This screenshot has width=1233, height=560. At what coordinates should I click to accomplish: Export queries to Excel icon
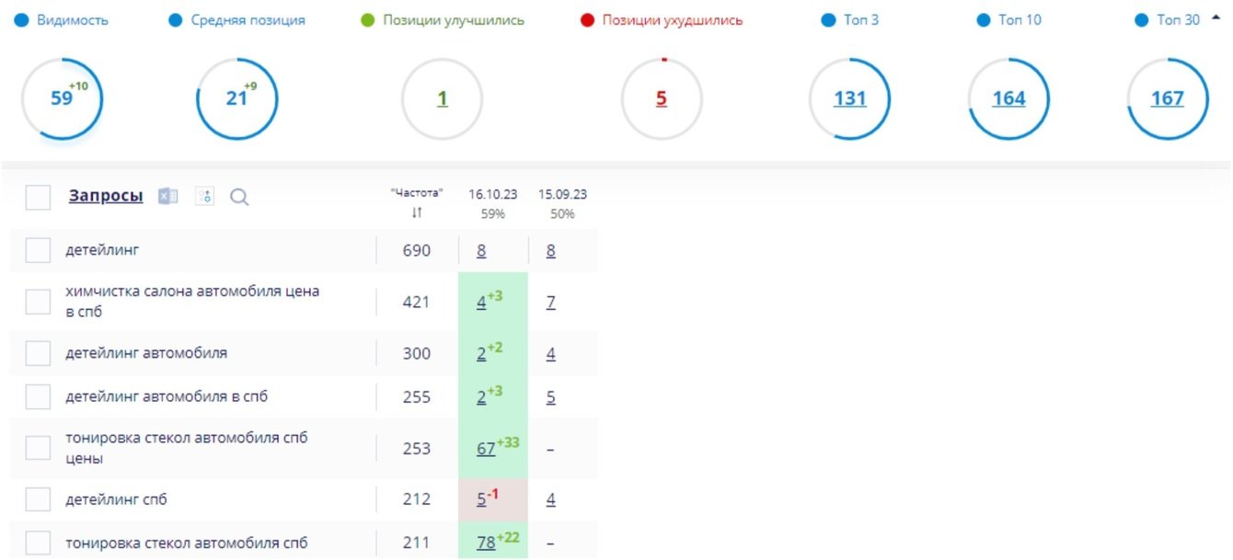pyautogui.click(x=167, y=196)
